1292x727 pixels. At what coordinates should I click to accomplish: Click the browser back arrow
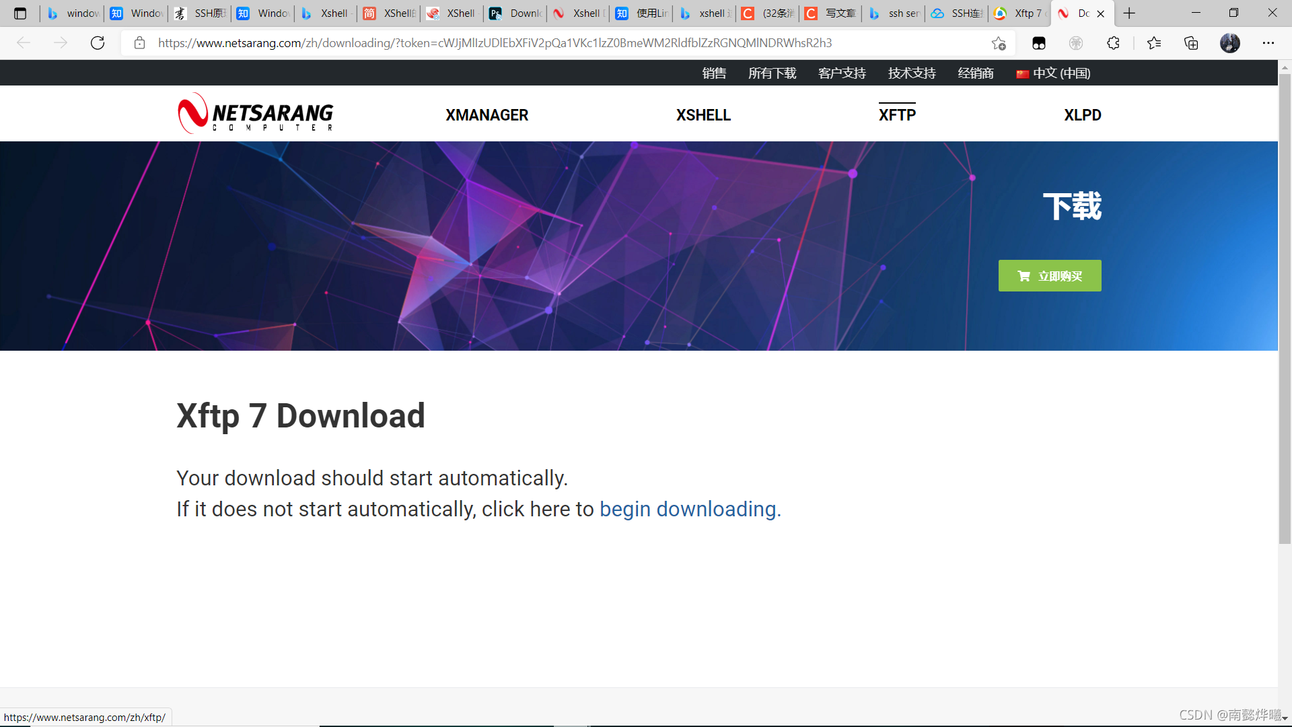(24, 43)
